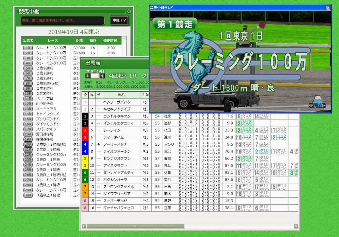Click horse name ティオファーシン

coord(117,151)
